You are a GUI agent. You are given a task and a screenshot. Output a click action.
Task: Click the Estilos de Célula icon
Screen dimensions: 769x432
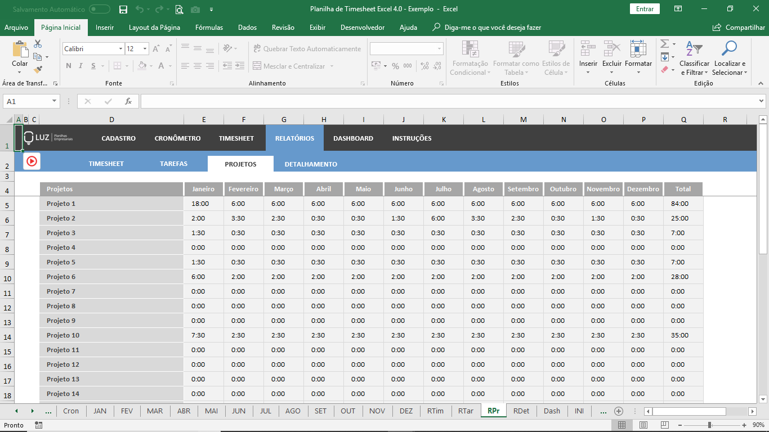click(x=556, y=49)
